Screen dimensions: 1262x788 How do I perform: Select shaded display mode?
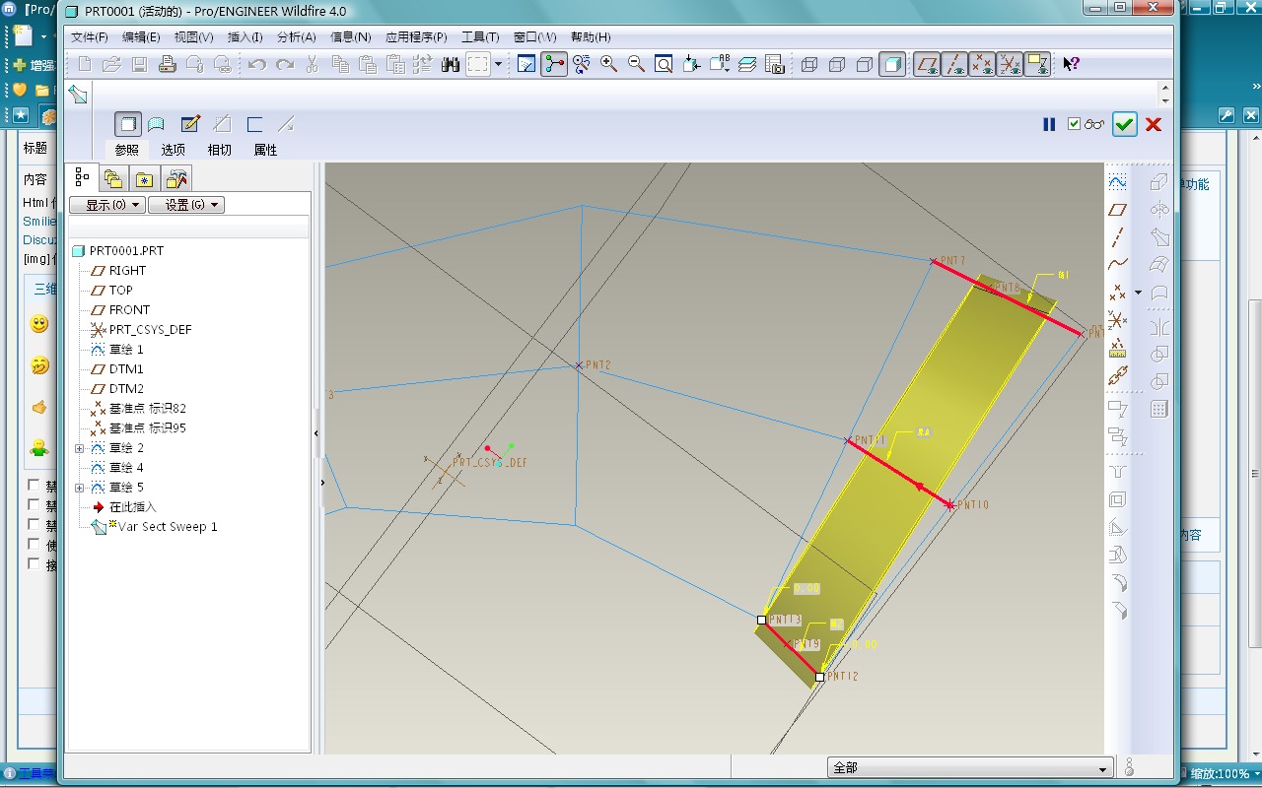(892, 65)
